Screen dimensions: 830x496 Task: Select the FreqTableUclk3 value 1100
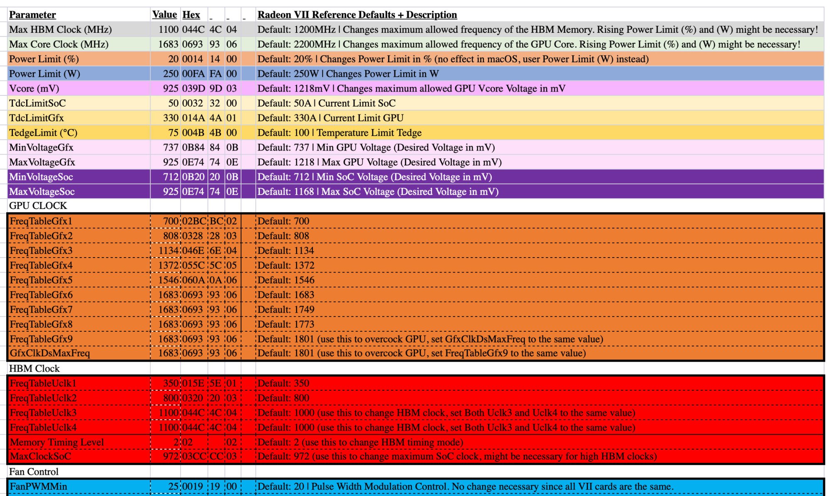(168, 413)
